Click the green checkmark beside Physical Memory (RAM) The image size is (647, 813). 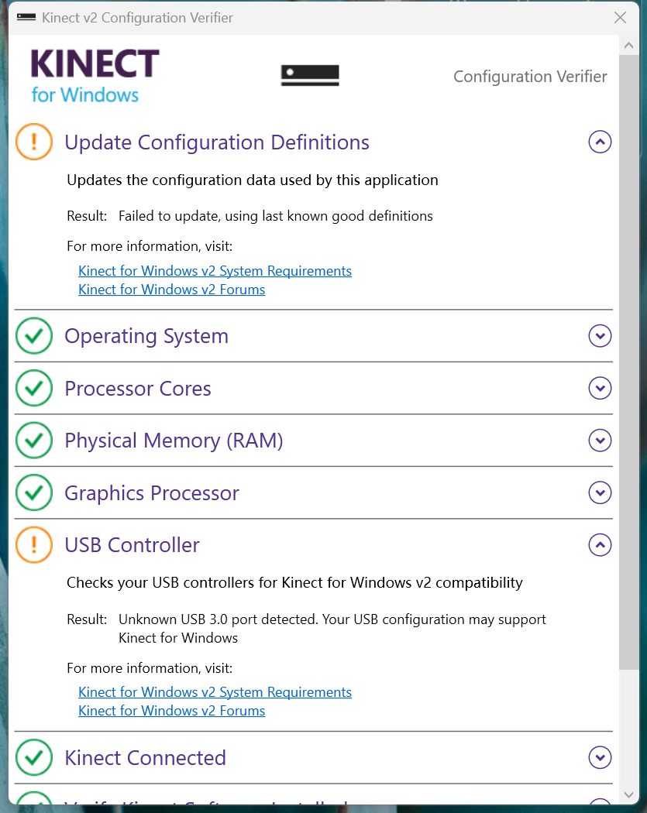pos(34,441)
